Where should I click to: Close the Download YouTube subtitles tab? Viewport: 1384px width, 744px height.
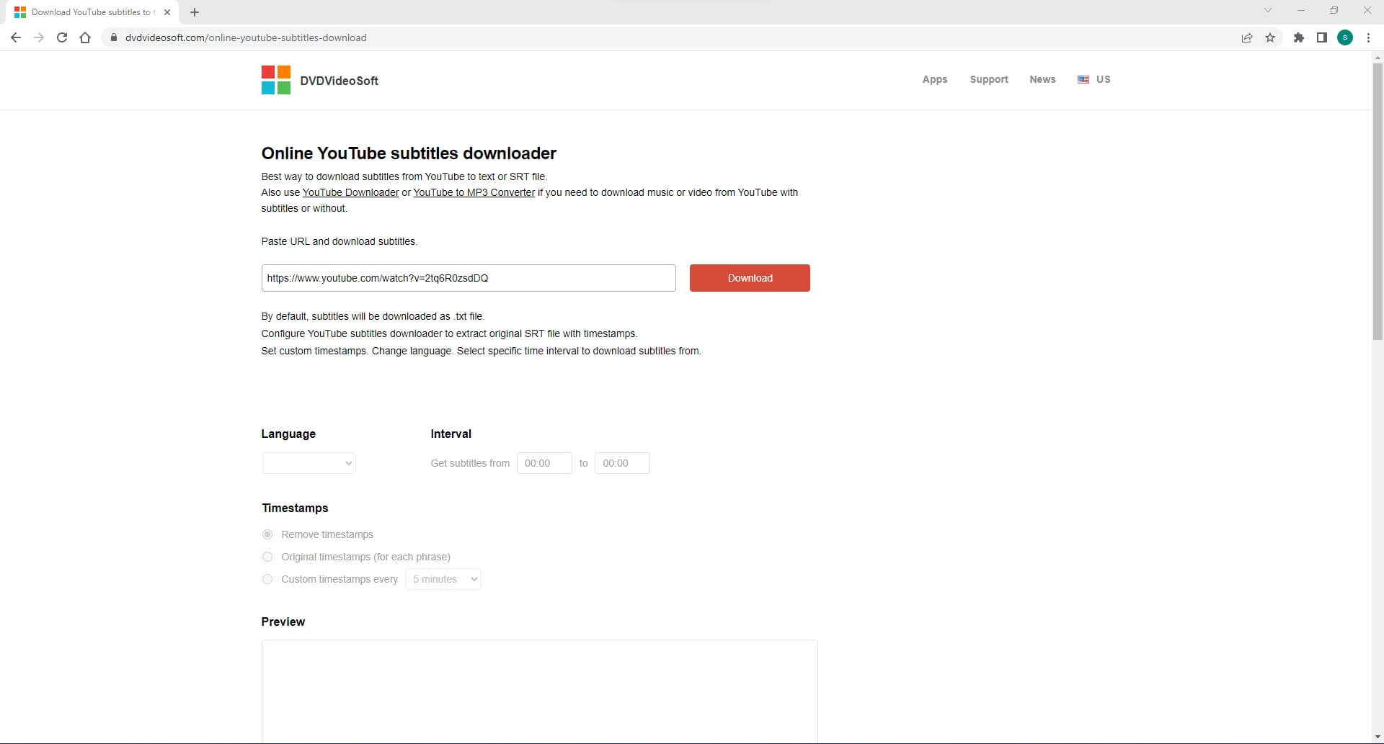[167, 12]
